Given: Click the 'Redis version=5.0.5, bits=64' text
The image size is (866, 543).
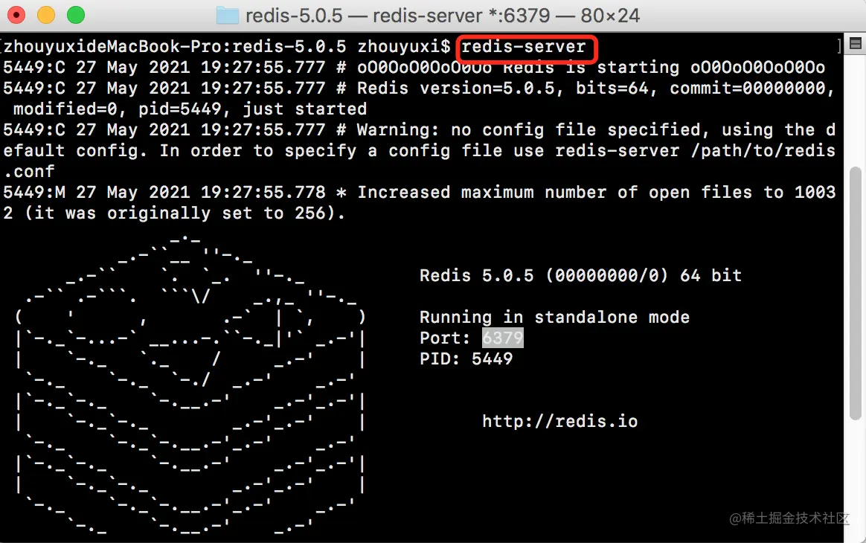Looking at the screenshot, I should click(x=503, y=89).
